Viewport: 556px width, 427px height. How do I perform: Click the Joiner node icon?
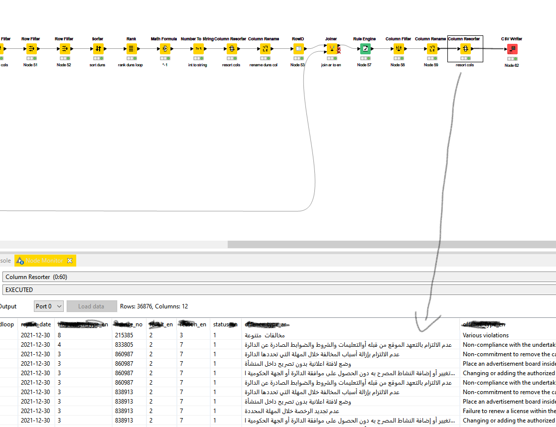tap(331, 49)
